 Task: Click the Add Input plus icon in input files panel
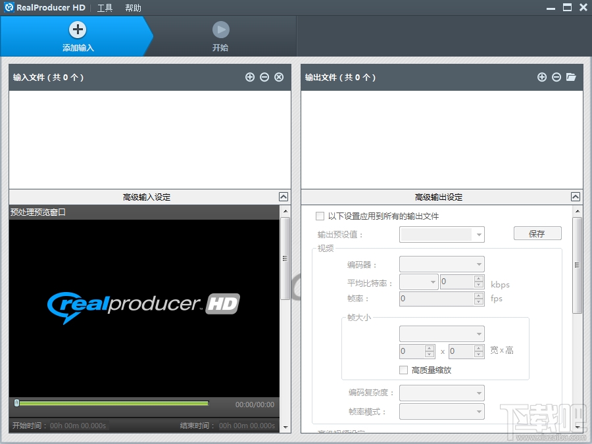pyautogui.click(x=250, y=77)
